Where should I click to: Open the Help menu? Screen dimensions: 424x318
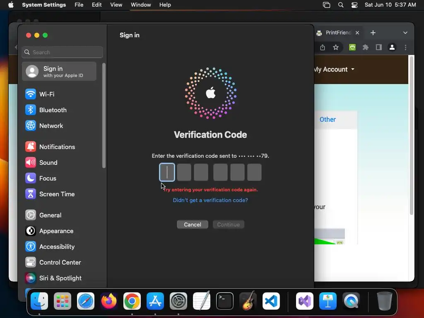[x=165, y=5]
